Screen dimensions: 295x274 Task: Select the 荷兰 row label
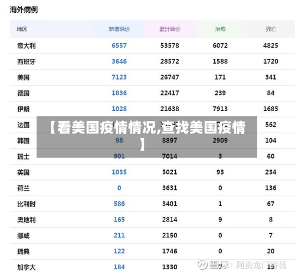(x=23, y=188)
